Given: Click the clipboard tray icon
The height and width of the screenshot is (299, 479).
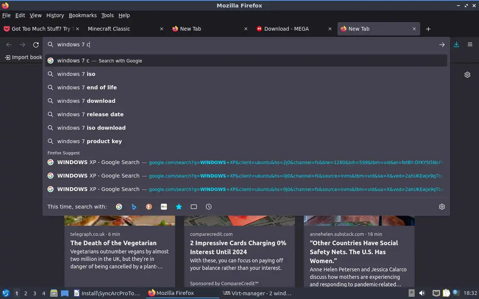Looking at the screenshot, I should coord(446,293).
